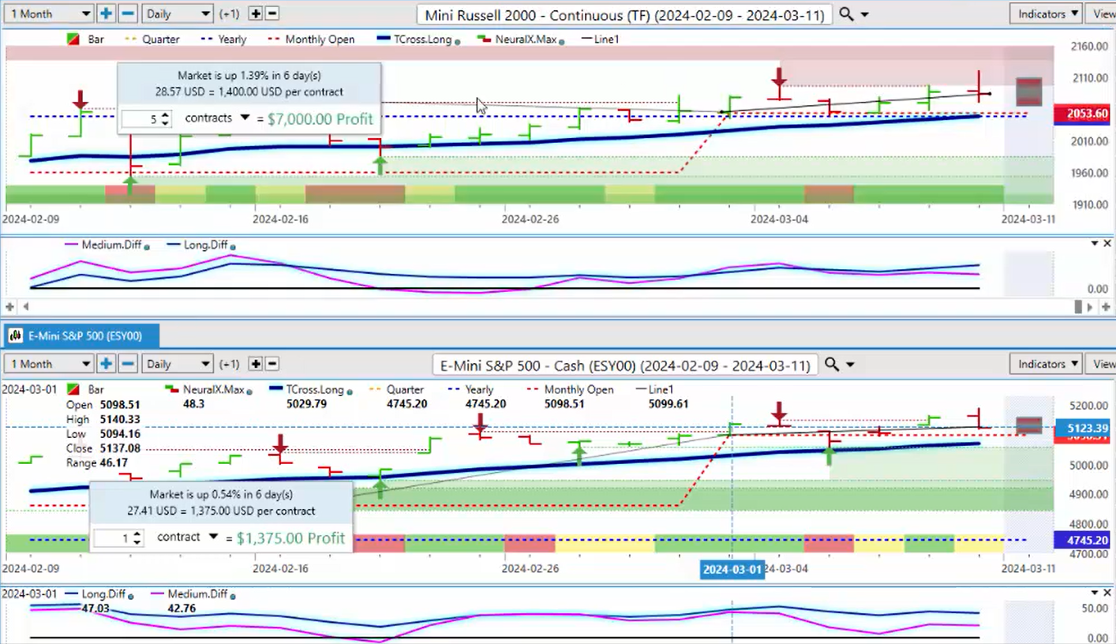Click NeuralX.Max settings dot in S&P legend

[249, 391]
